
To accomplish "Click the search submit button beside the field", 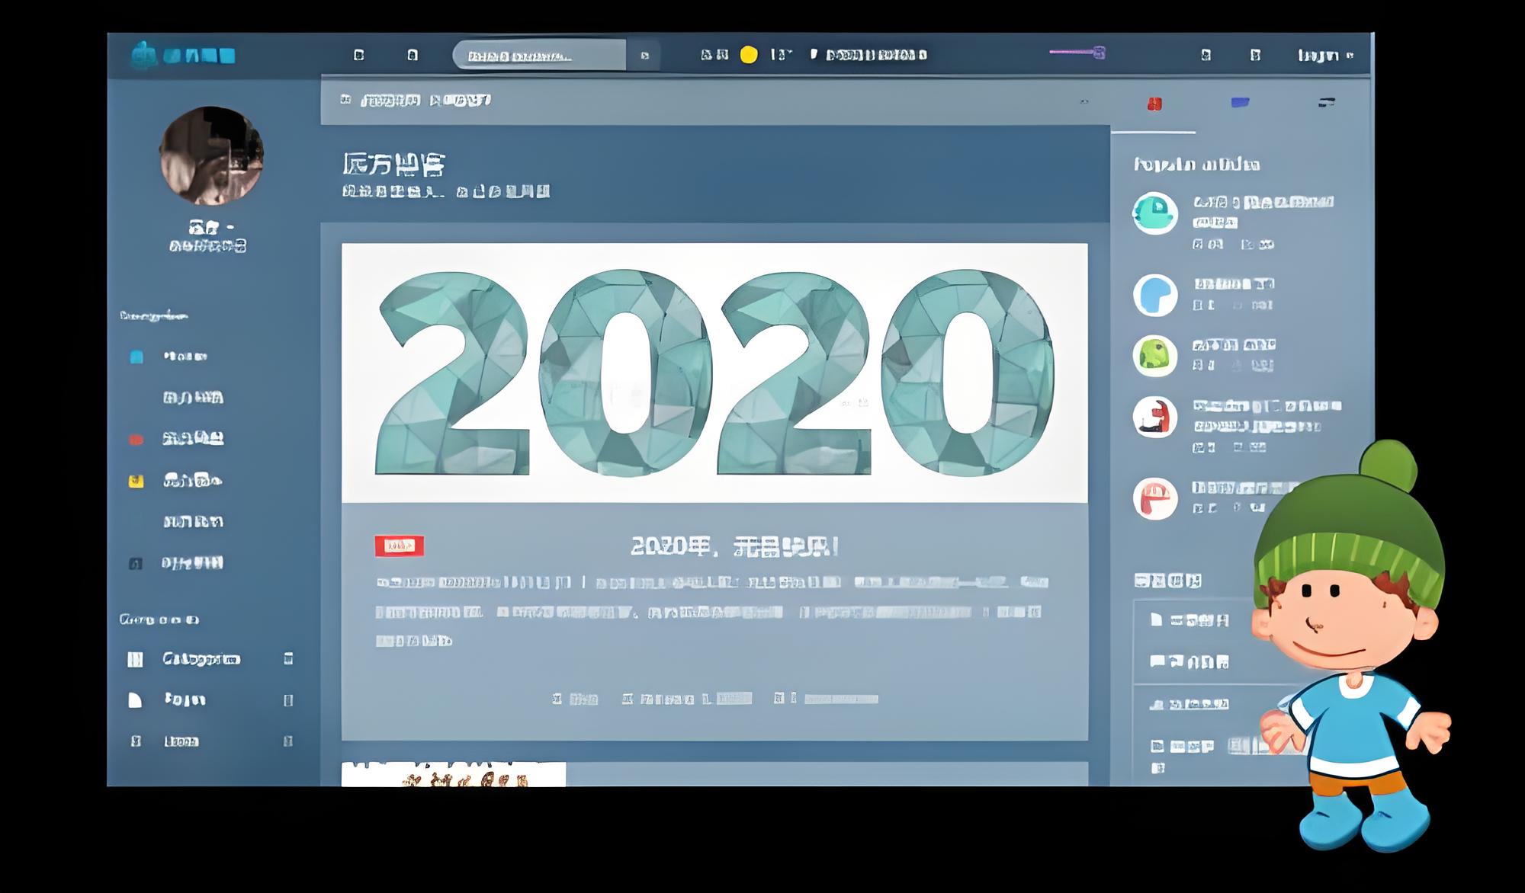I will tap(644, 56).
